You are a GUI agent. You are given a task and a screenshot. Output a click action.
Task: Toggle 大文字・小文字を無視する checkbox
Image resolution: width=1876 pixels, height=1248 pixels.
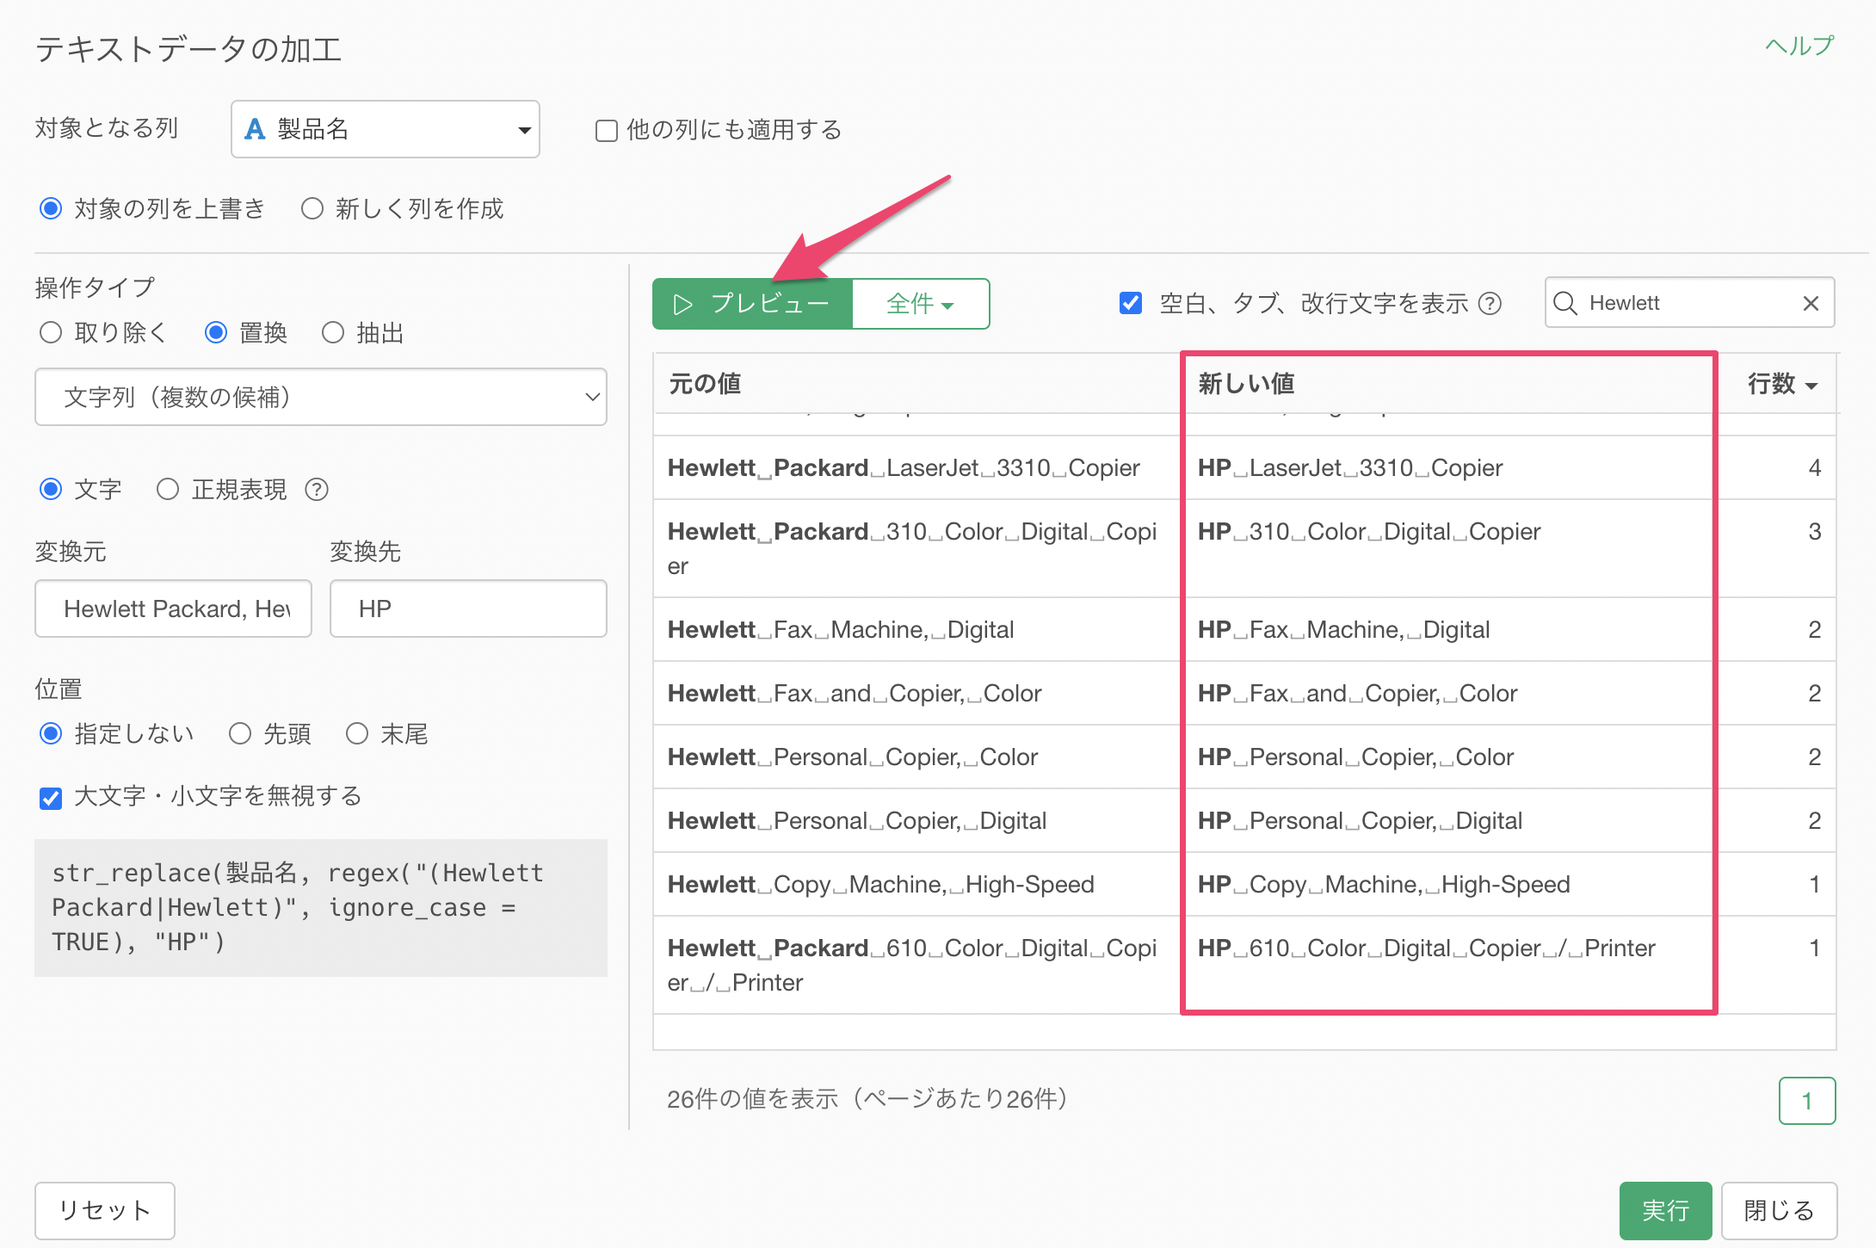51,798
